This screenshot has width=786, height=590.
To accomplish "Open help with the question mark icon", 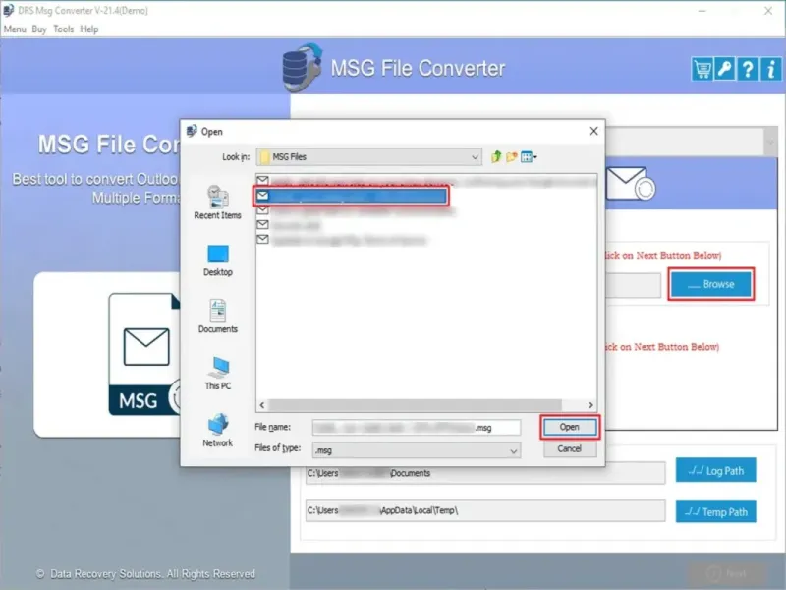I will tap(748, 69).
